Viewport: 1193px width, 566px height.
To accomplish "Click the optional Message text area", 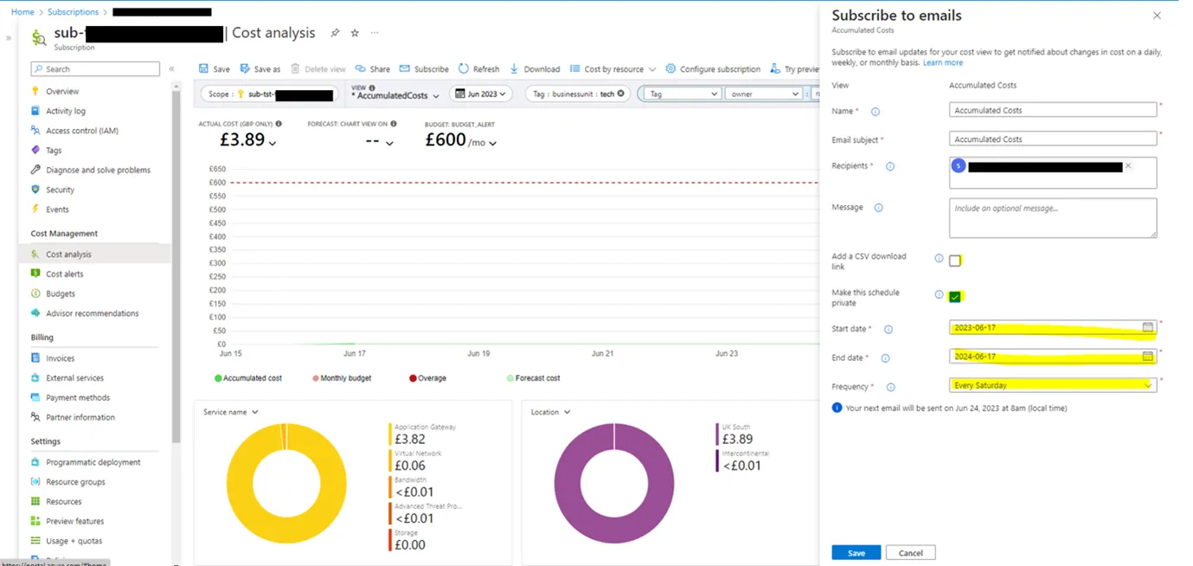I will click(1053, 218).
